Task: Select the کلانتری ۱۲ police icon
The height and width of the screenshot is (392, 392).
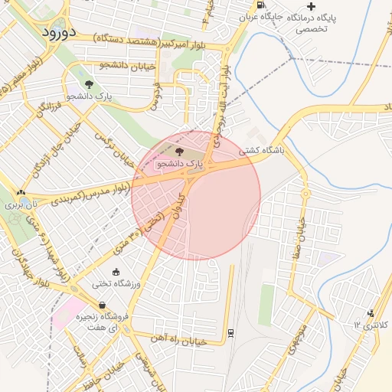Action: tap(371, 313)
